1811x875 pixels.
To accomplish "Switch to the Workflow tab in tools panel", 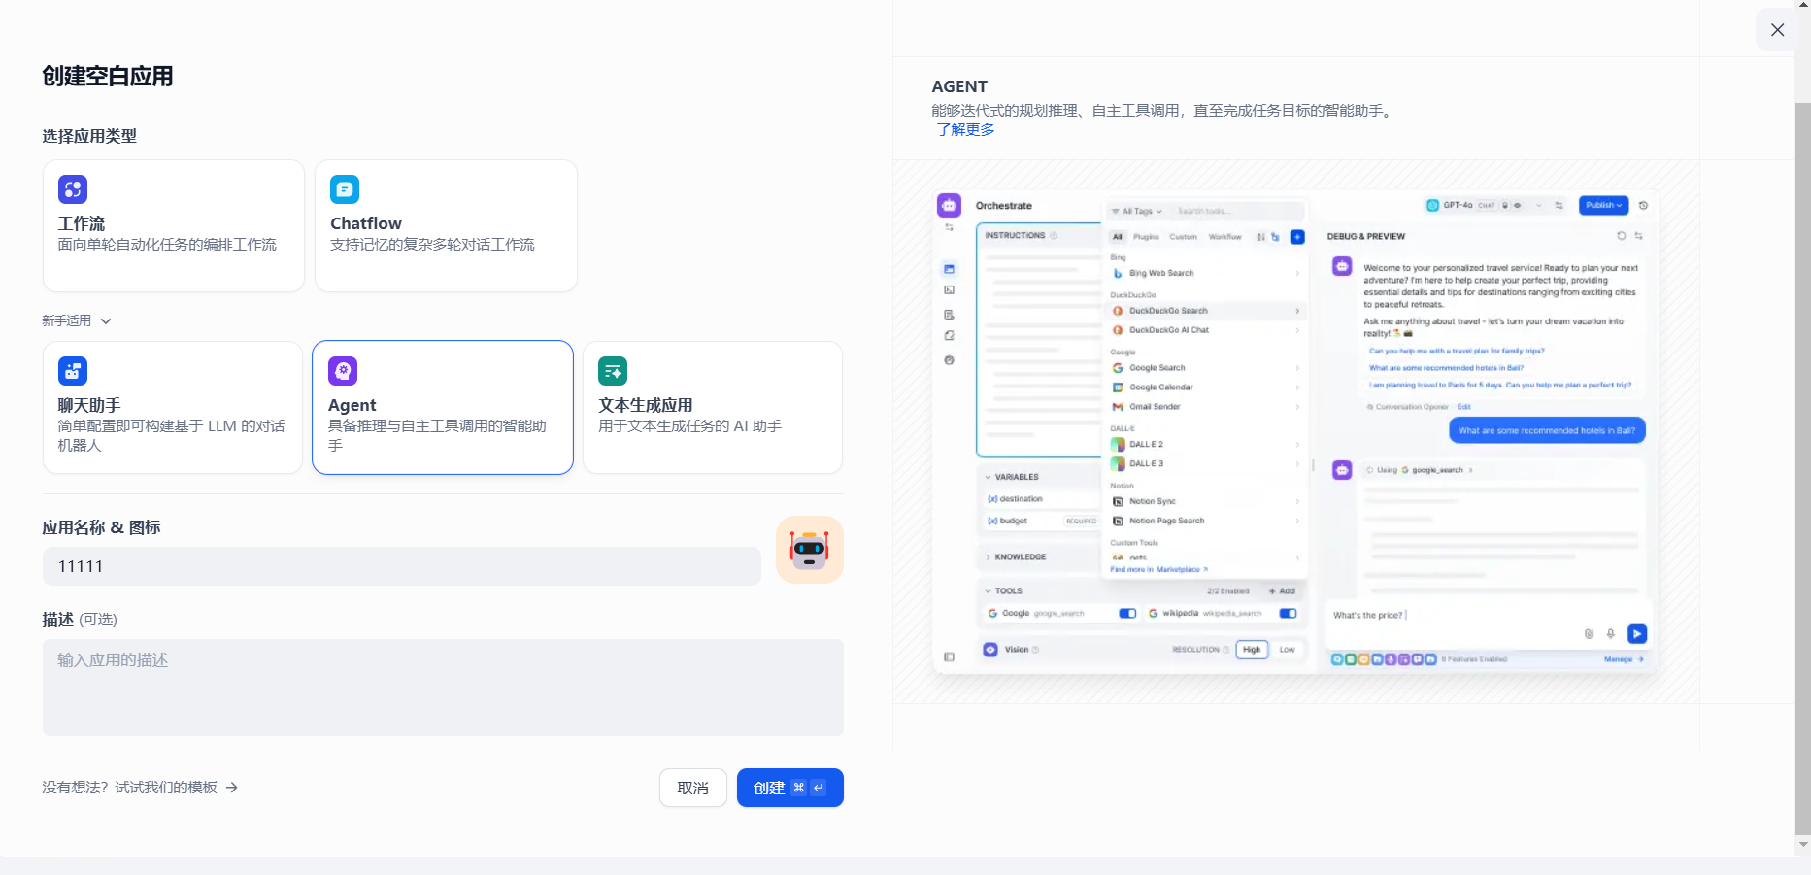I will coord(1224,236).
